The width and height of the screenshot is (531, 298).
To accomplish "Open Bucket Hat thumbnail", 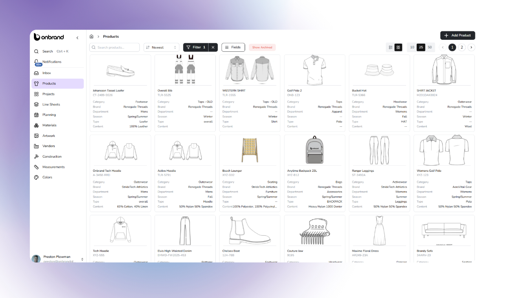I will click(379, 70).
